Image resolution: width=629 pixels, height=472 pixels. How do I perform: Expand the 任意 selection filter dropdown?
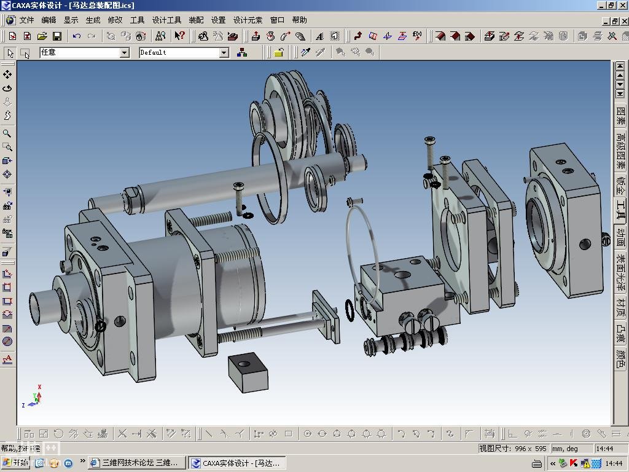pyautogui.click(x=125, y=53)
